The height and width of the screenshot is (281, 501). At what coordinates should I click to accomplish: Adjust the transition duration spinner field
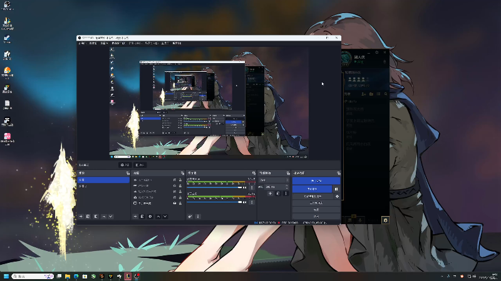[x=277, y=187]
